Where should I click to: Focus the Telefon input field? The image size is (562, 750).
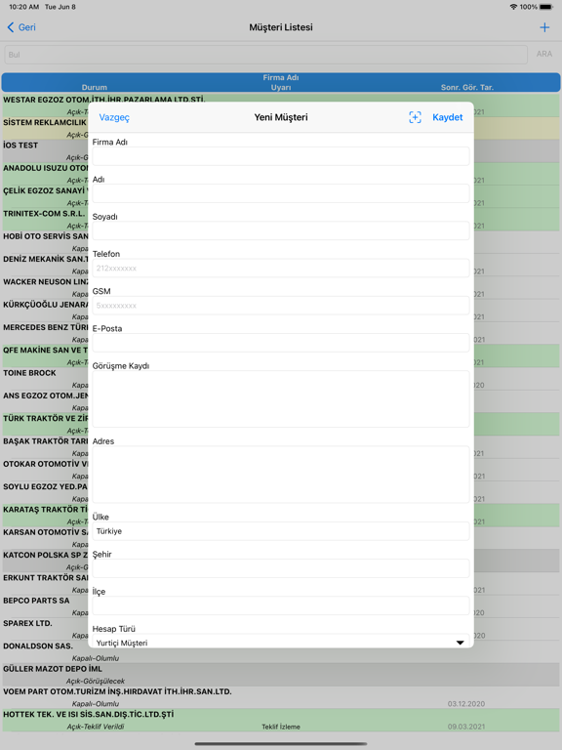281,268
